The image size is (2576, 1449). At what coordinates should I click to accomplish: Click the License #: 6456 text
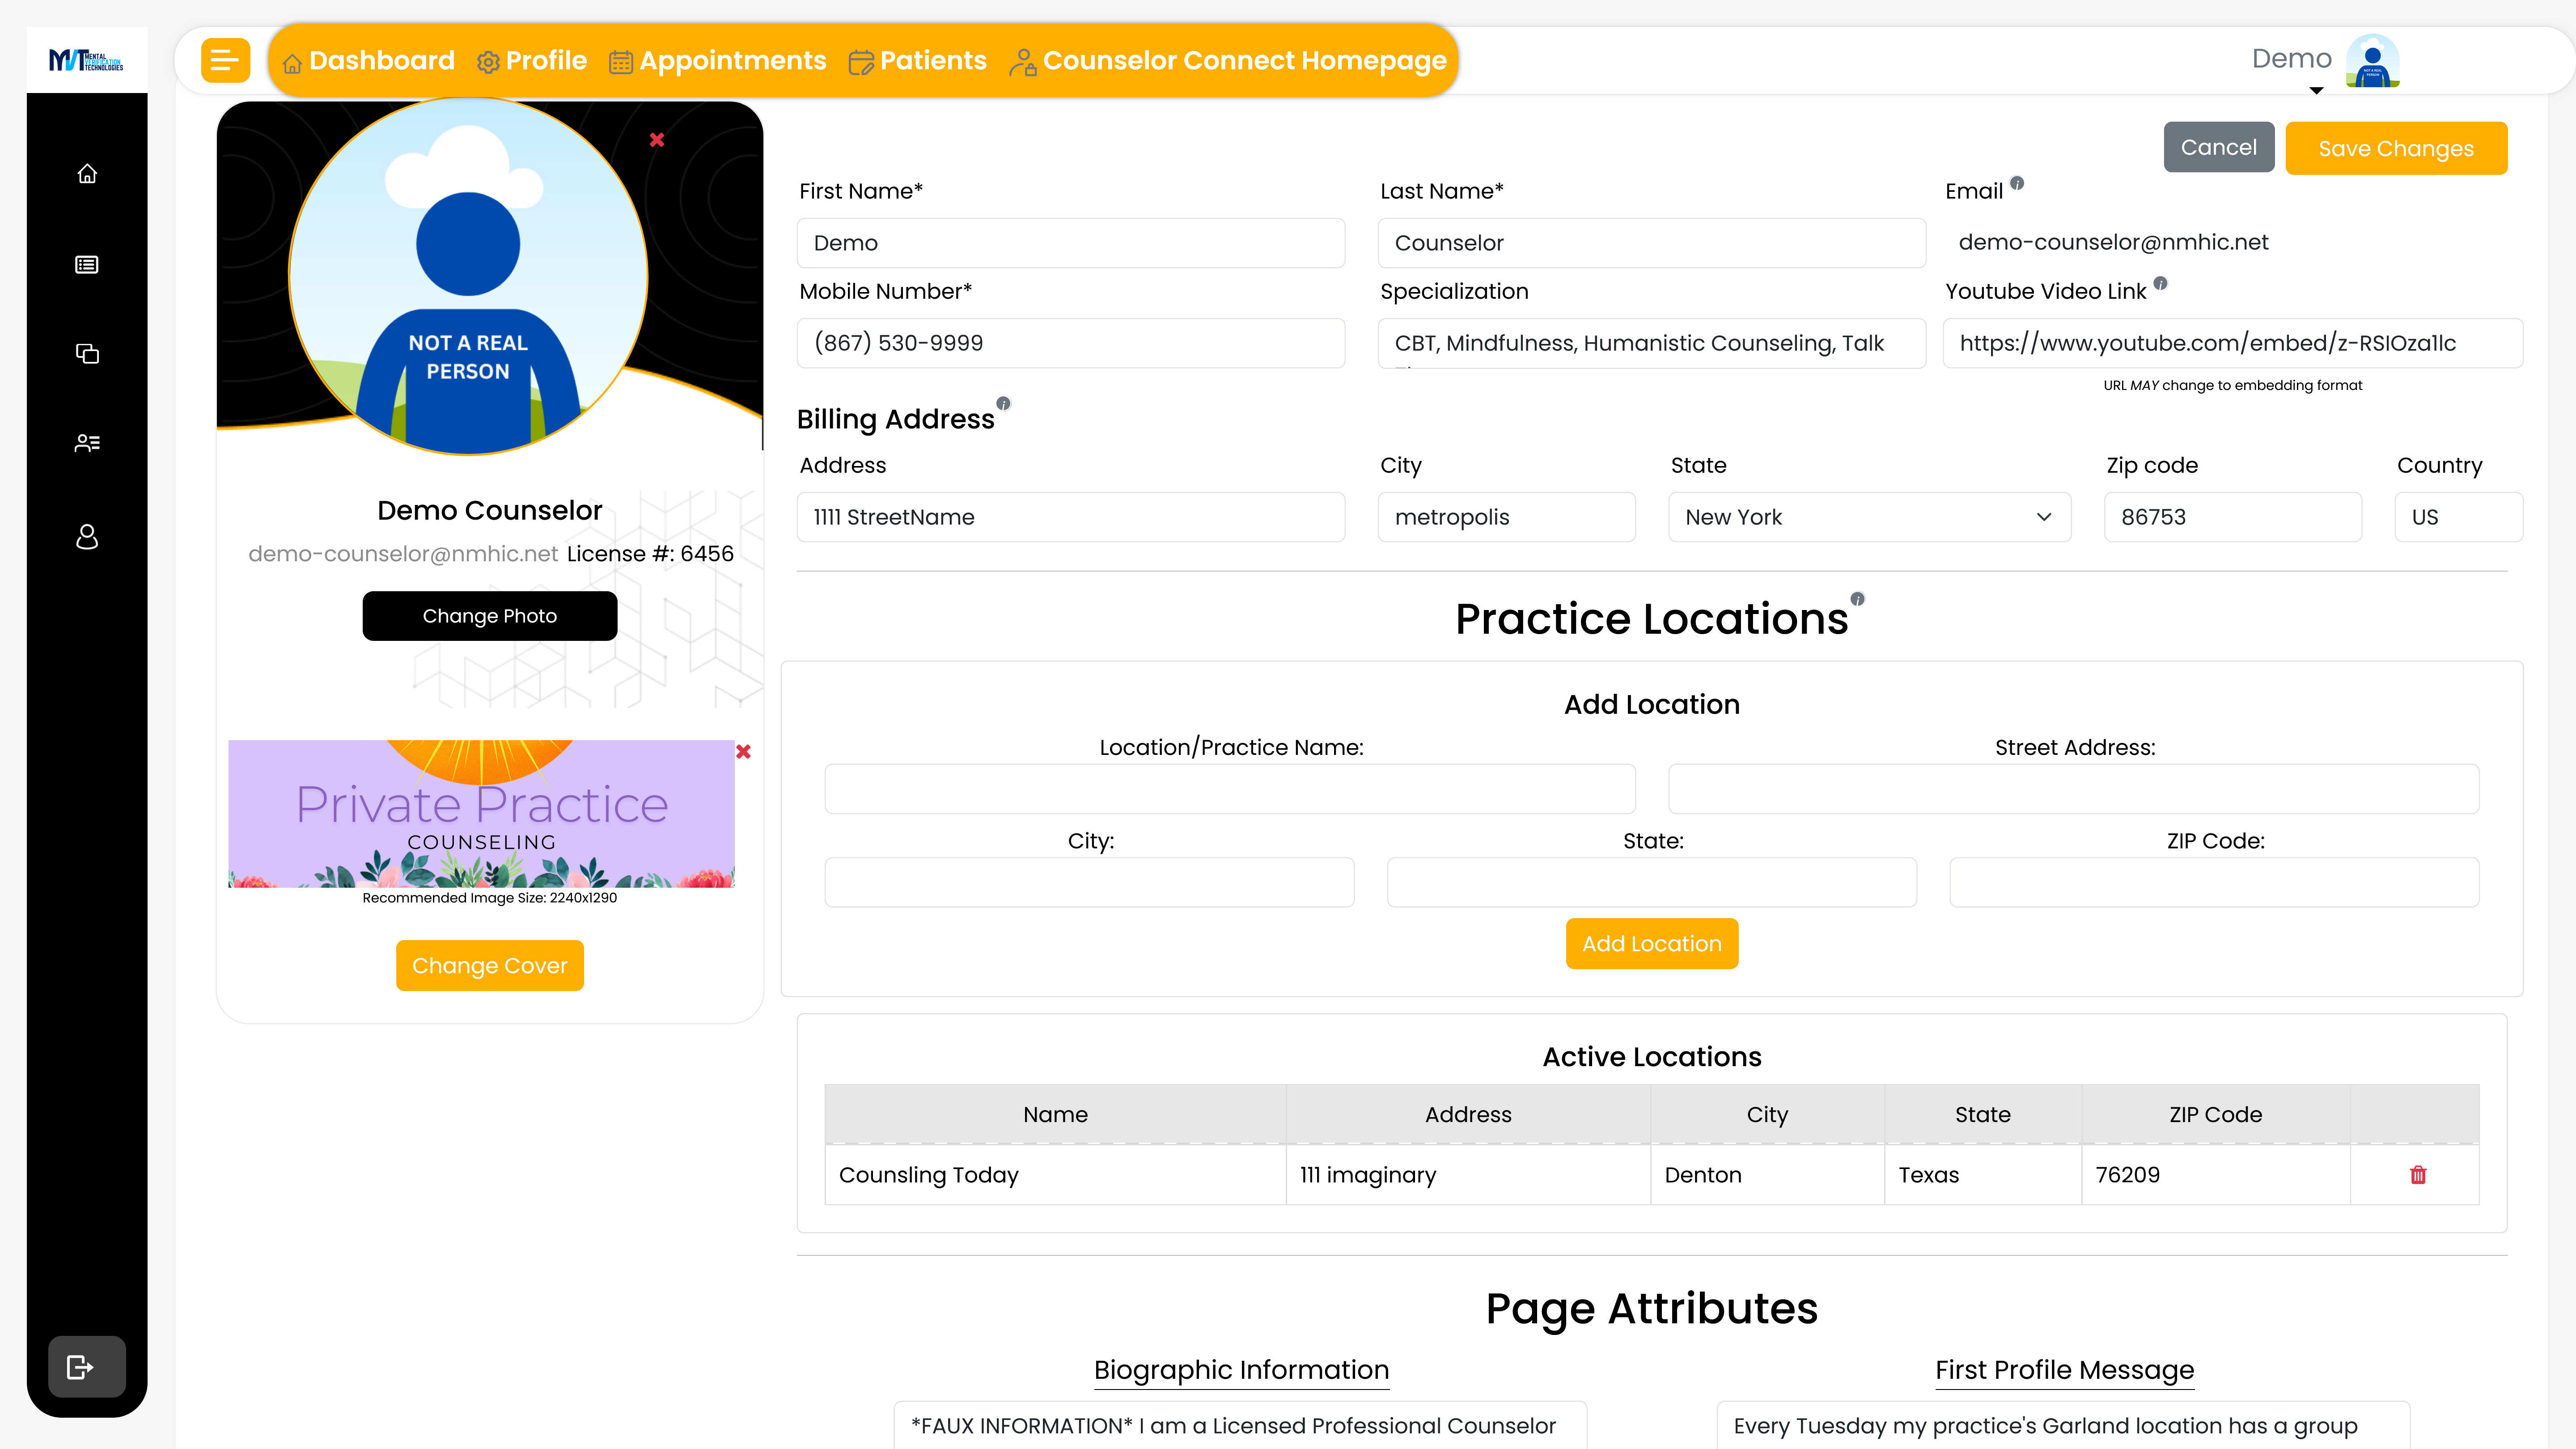(650, 553)
